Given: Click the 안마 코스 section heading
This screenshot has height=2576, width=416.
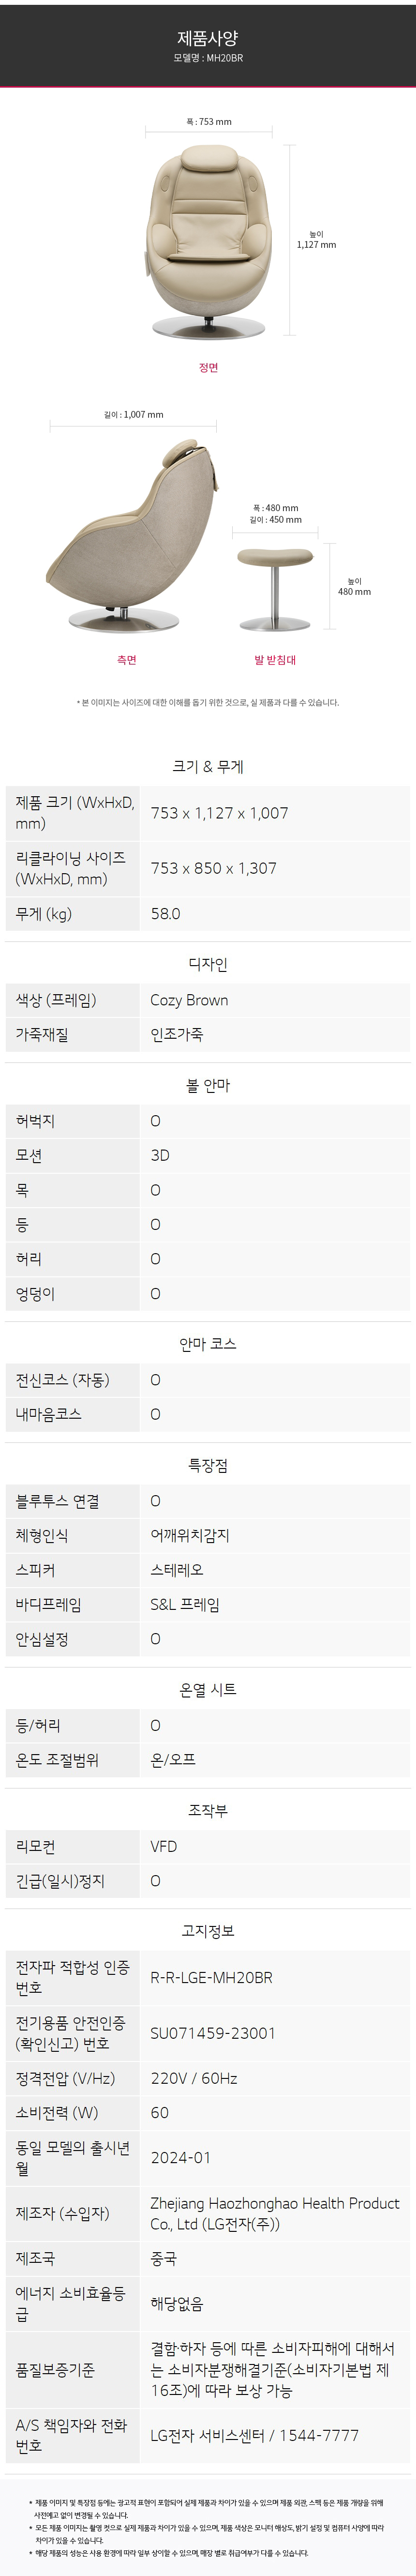Looking at the screenshot, I should 208,1344.
